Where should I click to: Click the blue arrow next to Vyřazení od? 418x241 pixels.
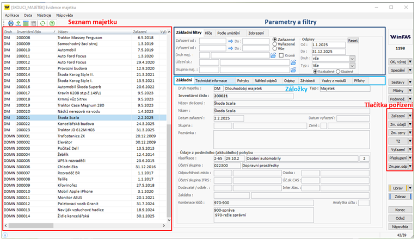231,48
